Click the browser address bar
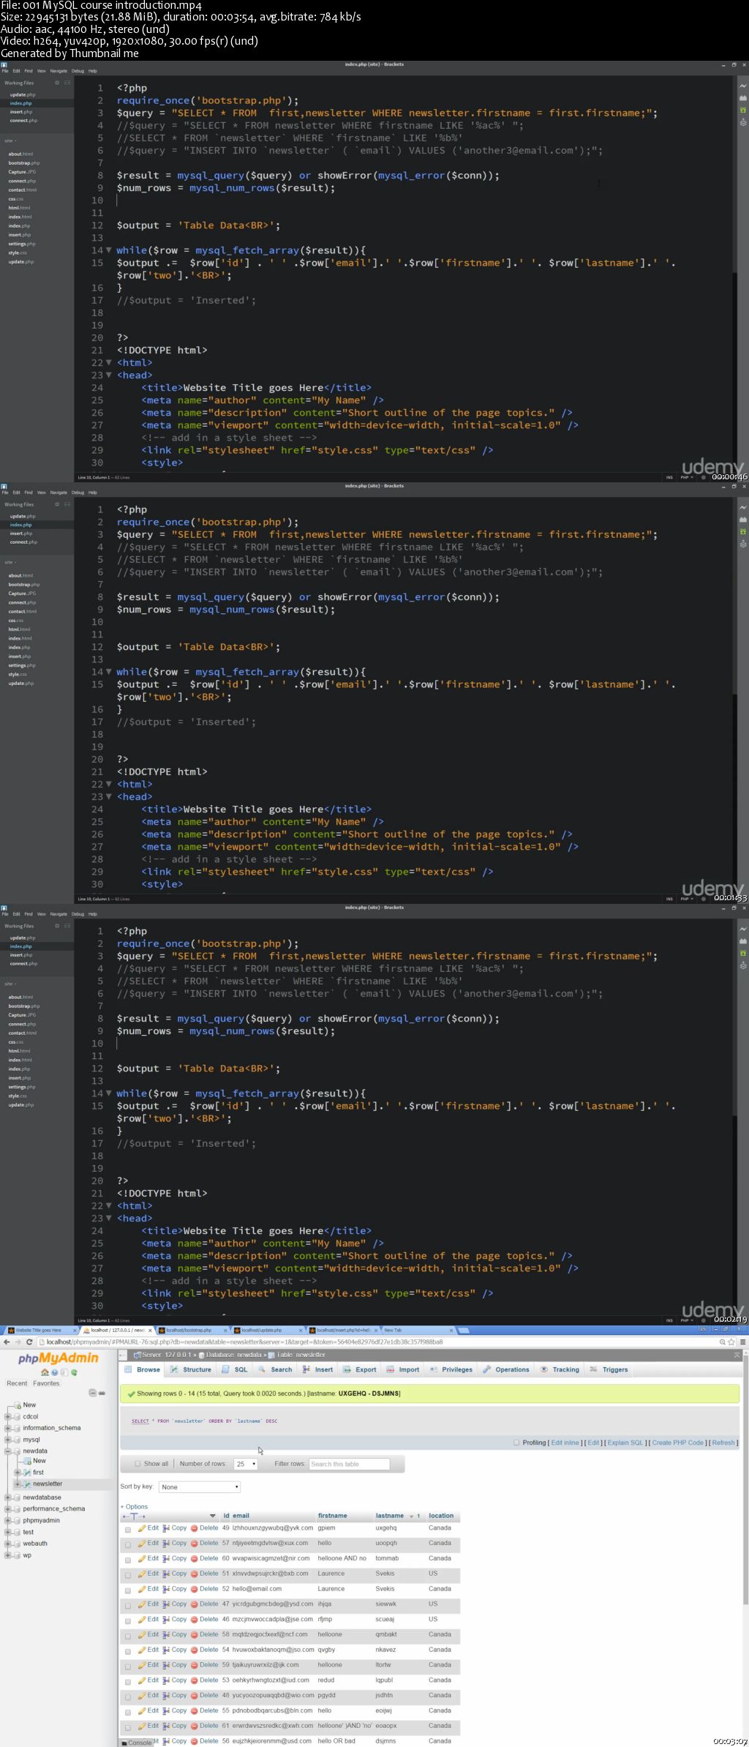This screenshot has height=1747, width=749. pos(377,1342)
